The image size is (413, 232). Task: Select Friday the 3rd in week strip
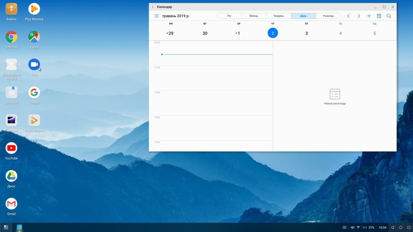(307, 33)
